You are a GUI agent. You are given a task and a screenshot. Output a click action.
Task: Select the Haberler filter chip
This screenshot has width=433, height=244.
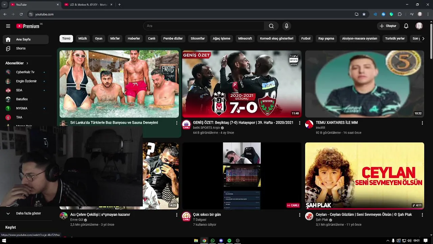[134, 39]
